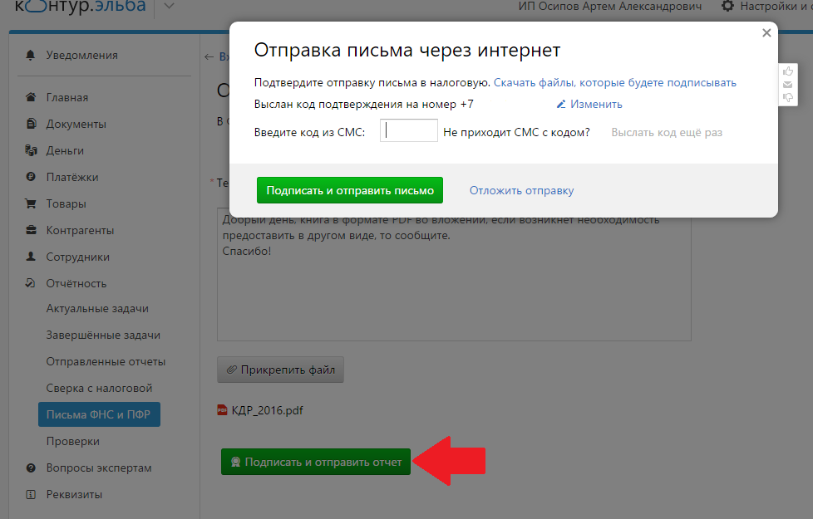The image size is (813, 519).
Task: Click the thumbs up feedback icon
Action: tap(788, 71)
